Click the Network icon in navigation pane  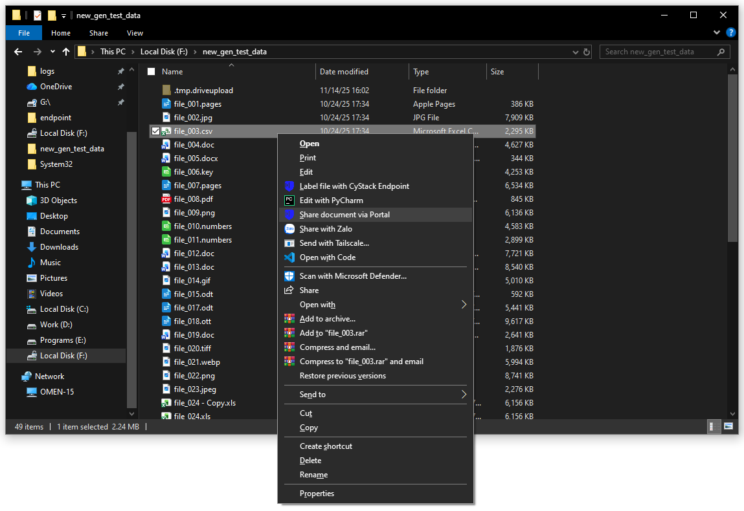pyautogui.click(x=27, y=376)
